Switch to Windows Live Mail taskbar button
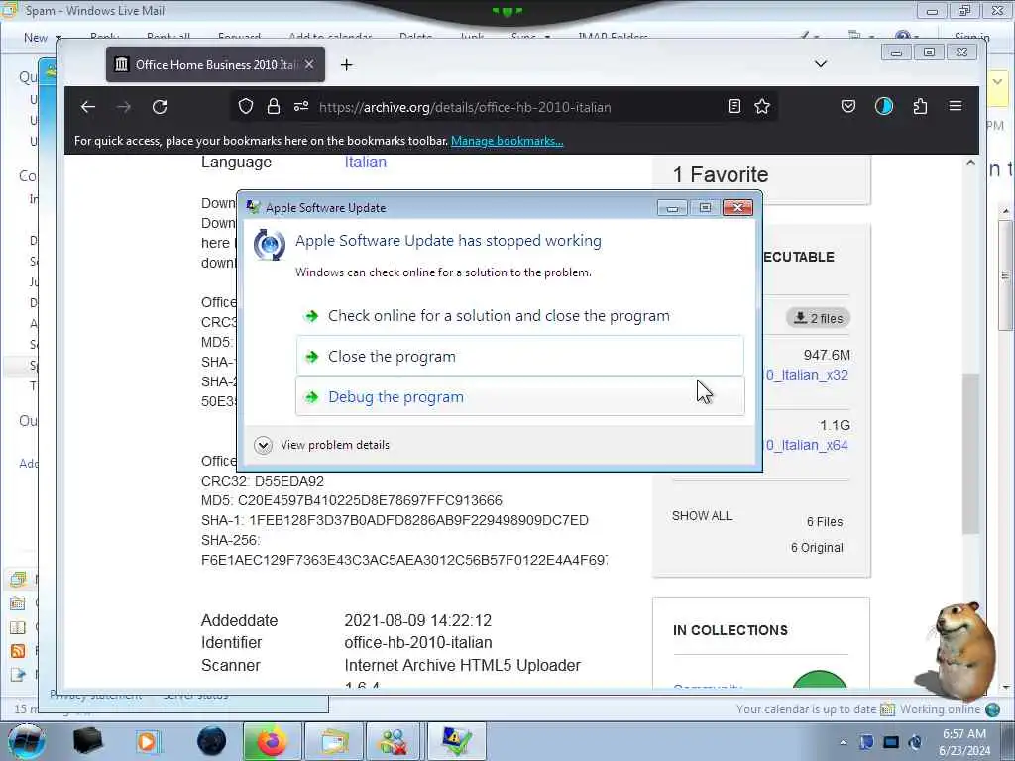 coord(333,741)
